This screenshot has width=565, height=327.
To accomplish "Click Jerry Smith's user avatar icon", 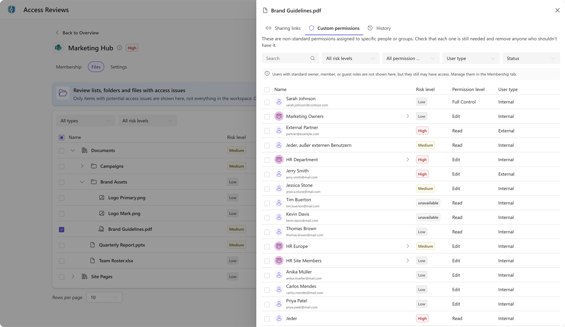I will [279, 174].
